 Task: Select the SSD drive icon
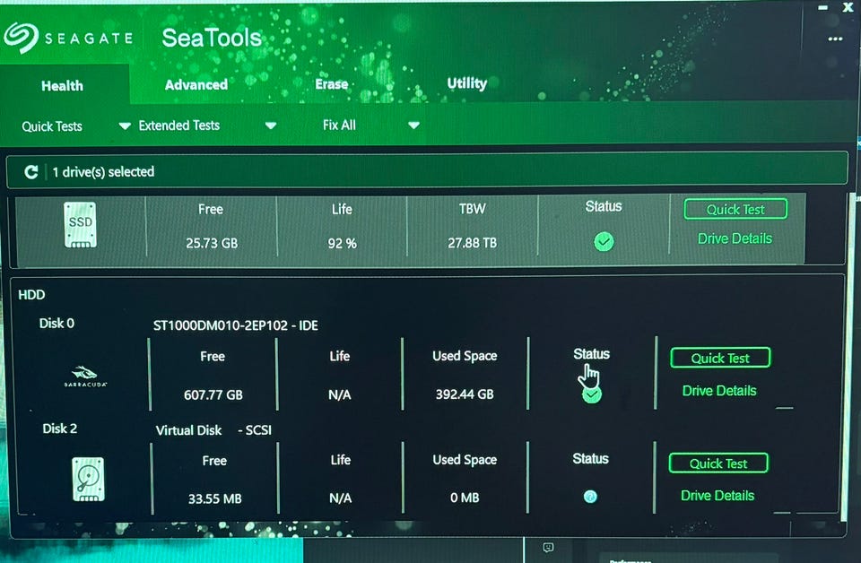click(x=80, y=225)
